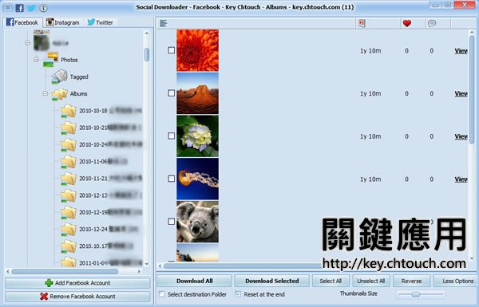Image resolution: width=479 pixels, height=307 pixels.
Task: Open the 2010.10.17 album folder
Action: (69, 246)
